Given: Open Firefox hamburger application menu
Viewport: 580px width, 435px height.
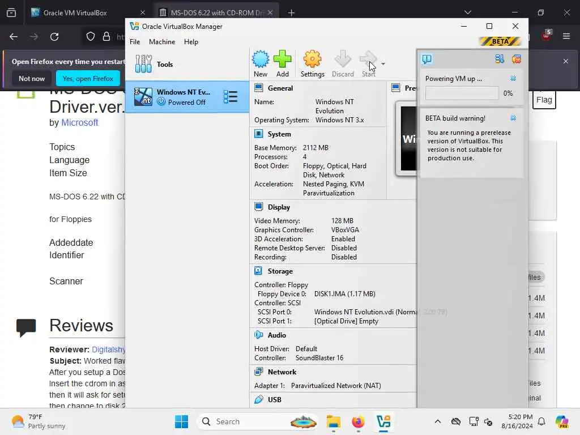Looking at the screenshot, I should point(566,36).
